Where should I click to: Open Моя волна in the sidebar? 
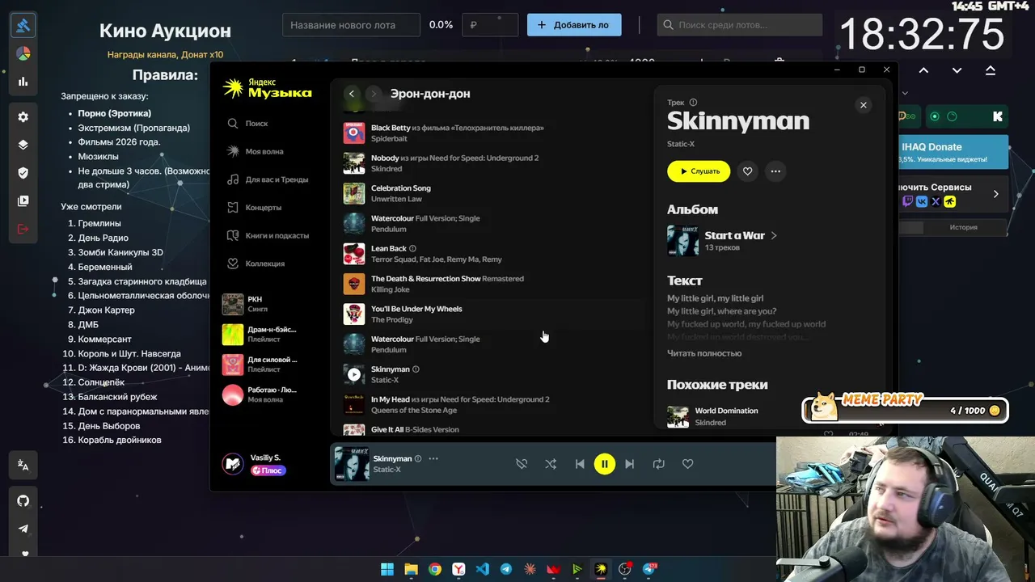(x=256, y=151)
